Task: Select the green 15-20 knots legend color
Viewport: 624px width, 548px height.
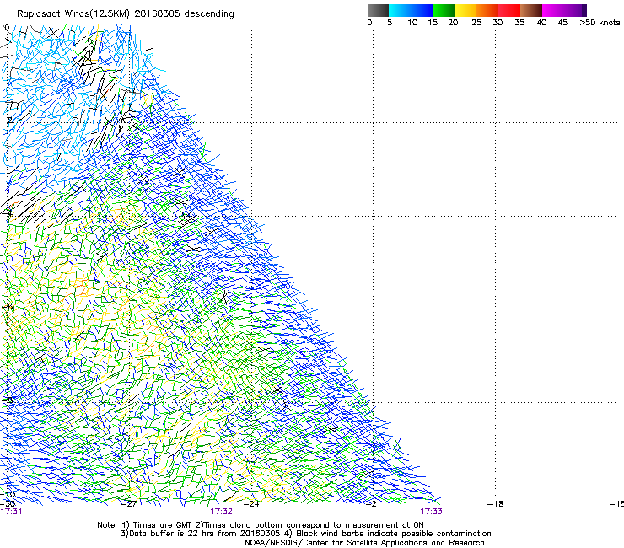Action: click(x=444, y=10)
